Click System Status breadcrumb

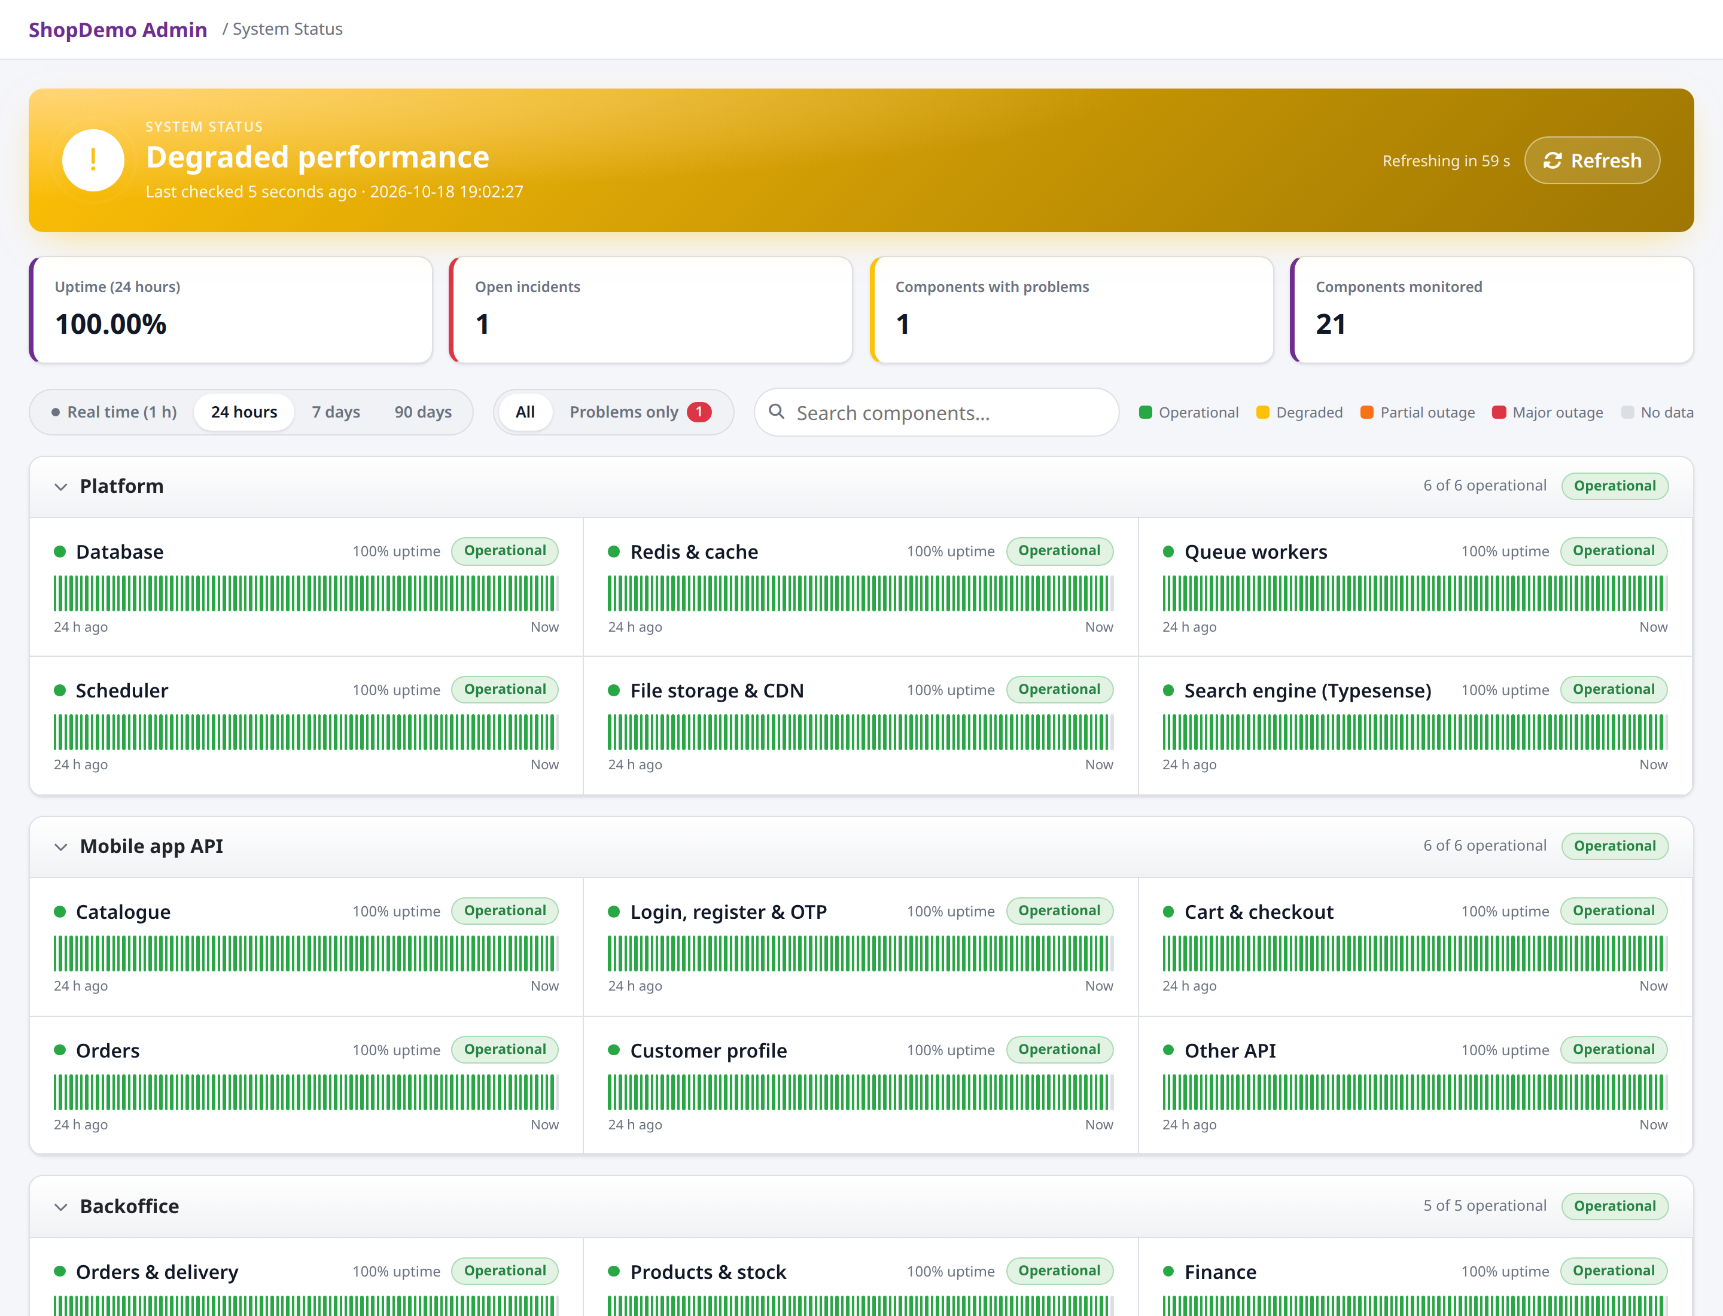pyautogui.click(x=288, y=29)
